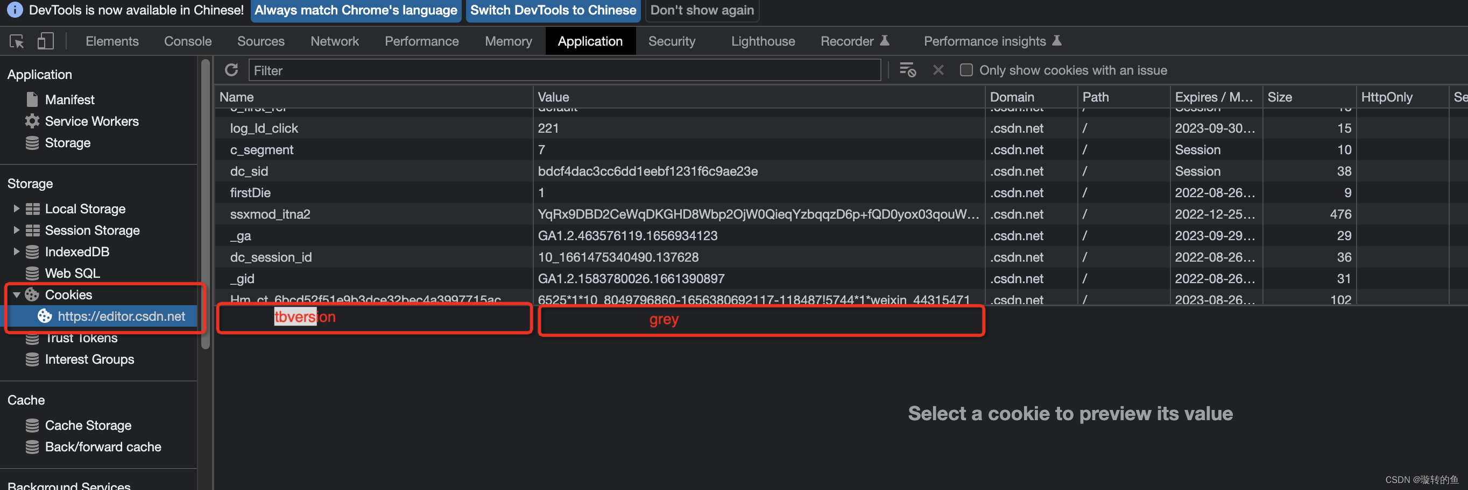Screen dimensions: 1468x490
Task: Open the Security tab
Action: pyautogui.click(x=672, y=41)
